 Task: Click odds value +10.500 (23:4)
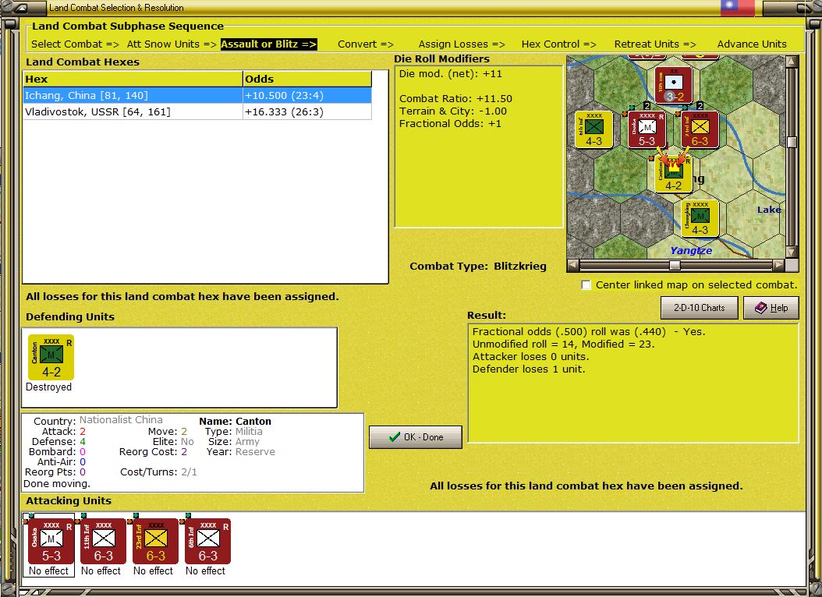tap(284, 95)
